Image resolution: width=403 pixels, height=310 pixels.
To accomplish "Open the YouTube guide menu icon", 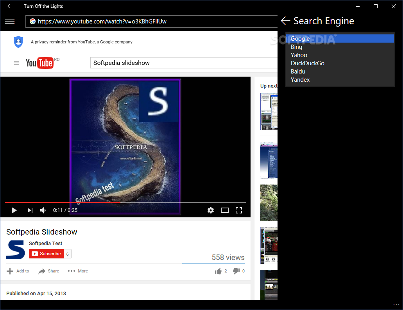I will (16, 63).
